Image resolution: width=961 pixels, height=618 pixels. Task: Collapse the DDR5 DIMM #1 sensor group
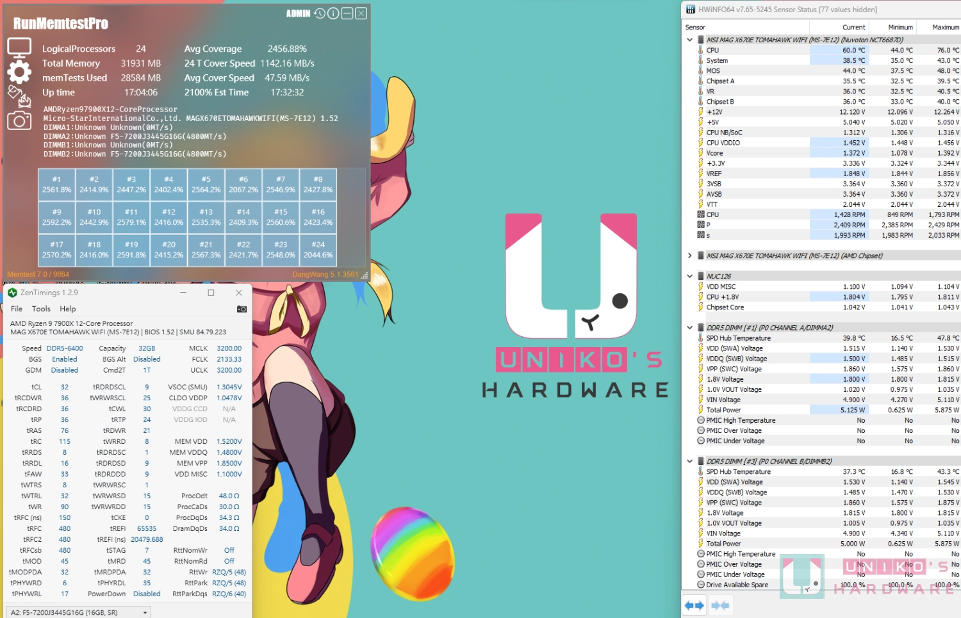689,327
